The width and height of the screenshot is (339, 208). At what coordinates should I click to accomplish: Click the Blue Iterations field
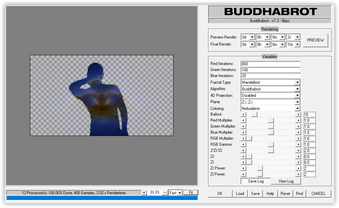[271, 76]
